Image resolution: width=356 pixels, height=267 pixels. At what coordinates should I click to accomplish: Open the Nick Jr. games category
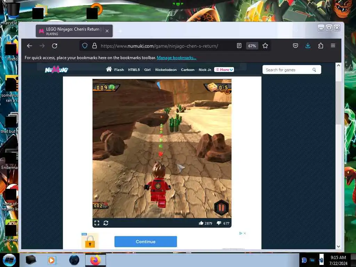coord(205,70)
